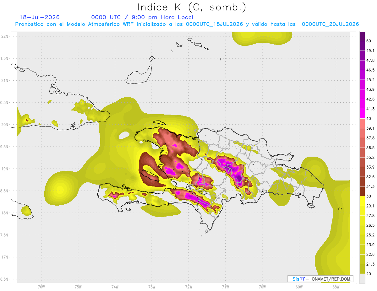Click the title "Indice K (C, somb.)"
The height and width of the screenshot is (291, 377).
click(192, 7)
